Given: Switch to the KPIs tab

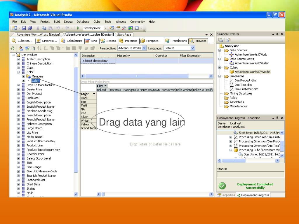Looking at the screenshot, I should click(x=91, y=41).
